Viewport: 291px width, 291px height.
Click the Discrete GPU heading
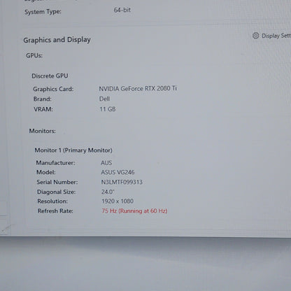point(50,76)
